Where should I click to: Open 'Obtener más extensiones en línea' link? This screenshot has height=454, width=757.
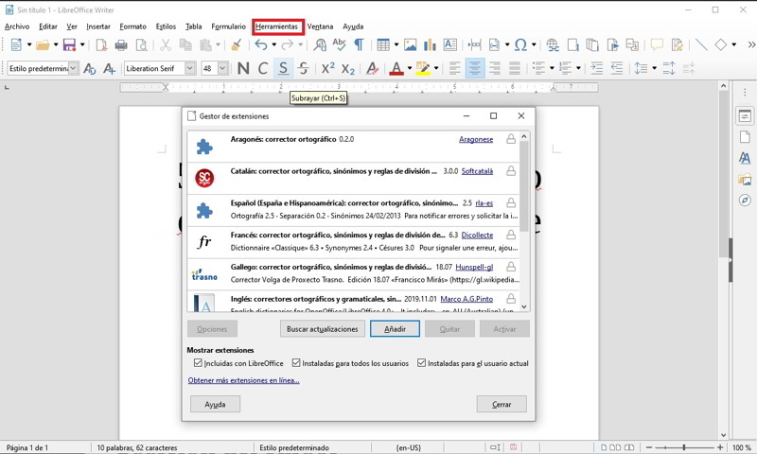[243, 380]
